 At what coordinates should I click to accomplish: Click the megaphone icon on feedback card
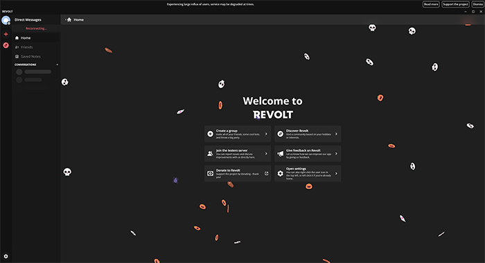[280, 153]
